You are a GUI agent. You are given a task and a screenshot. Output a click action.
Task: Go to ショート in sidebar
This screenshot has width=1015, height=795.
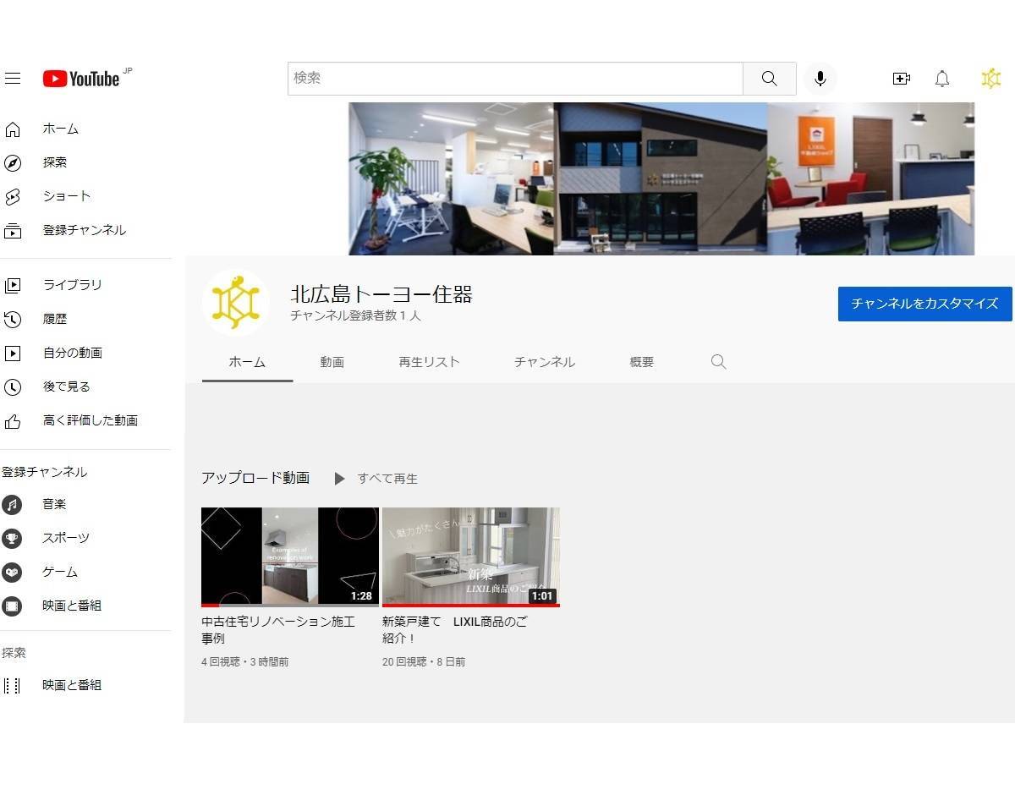[67, 196]
